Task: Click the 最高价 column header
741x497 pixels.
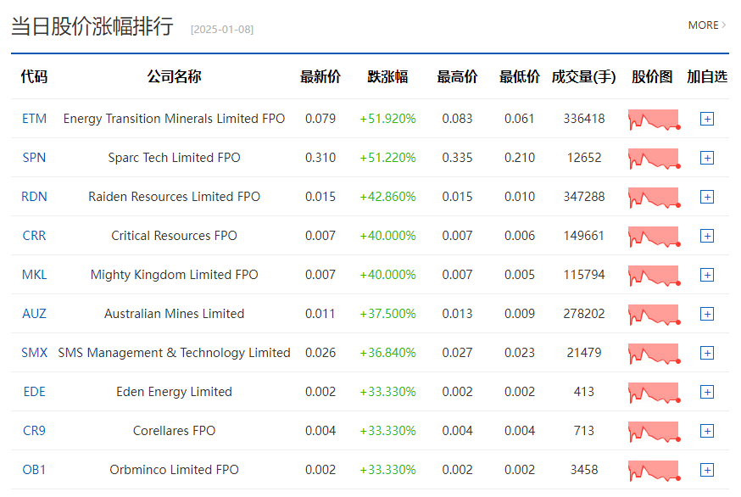Action: [457, 76]
